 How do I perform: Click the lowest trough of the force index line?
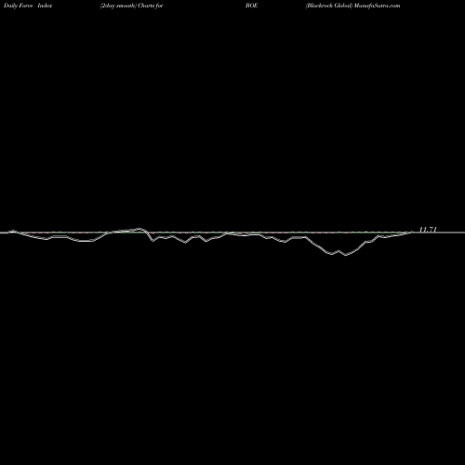tap(346, 255)
